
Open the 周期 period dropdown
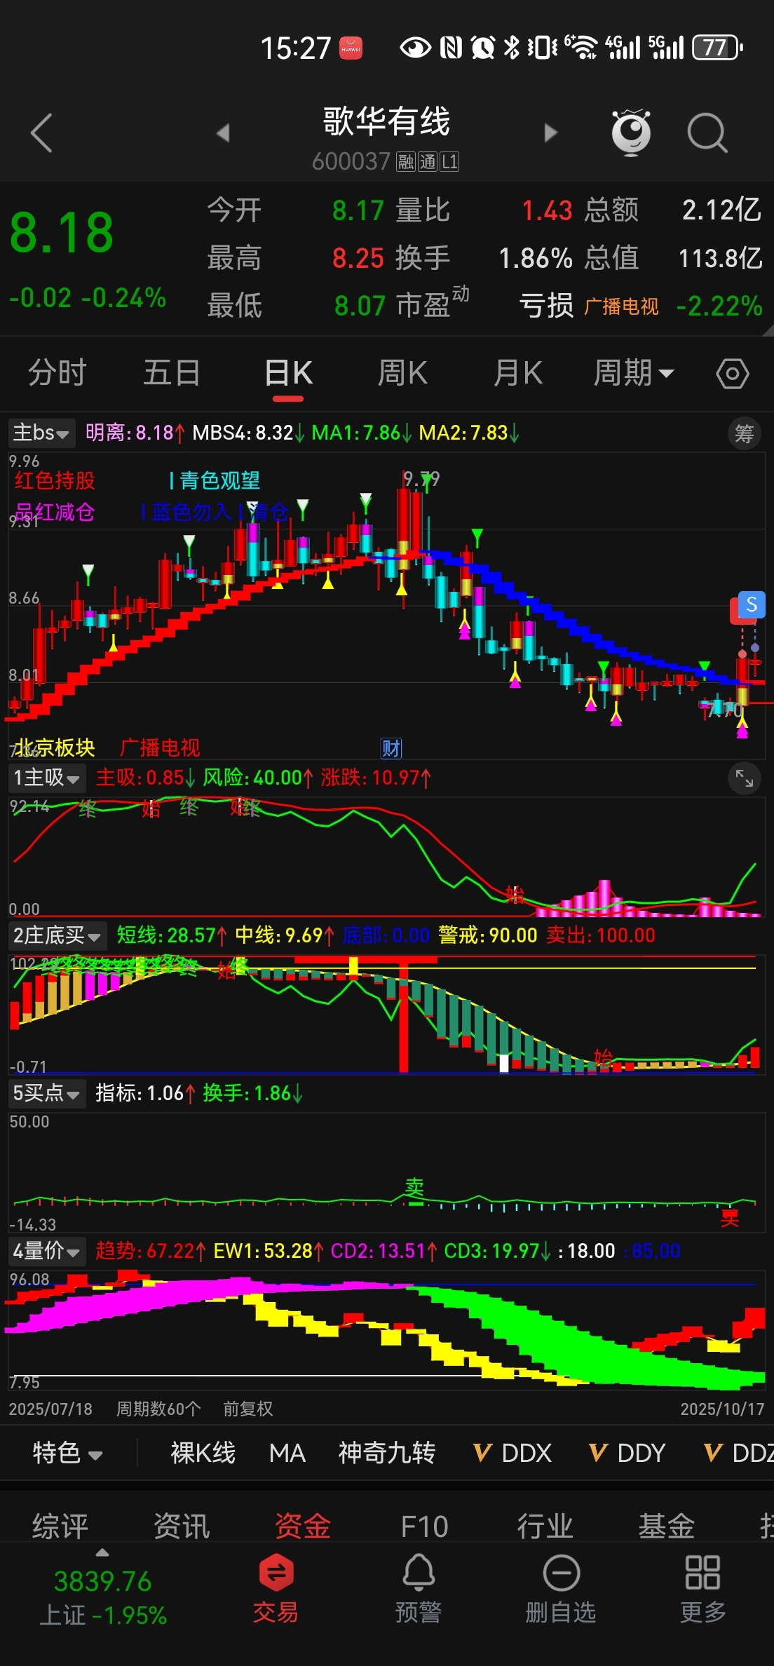tap(634, 373)
